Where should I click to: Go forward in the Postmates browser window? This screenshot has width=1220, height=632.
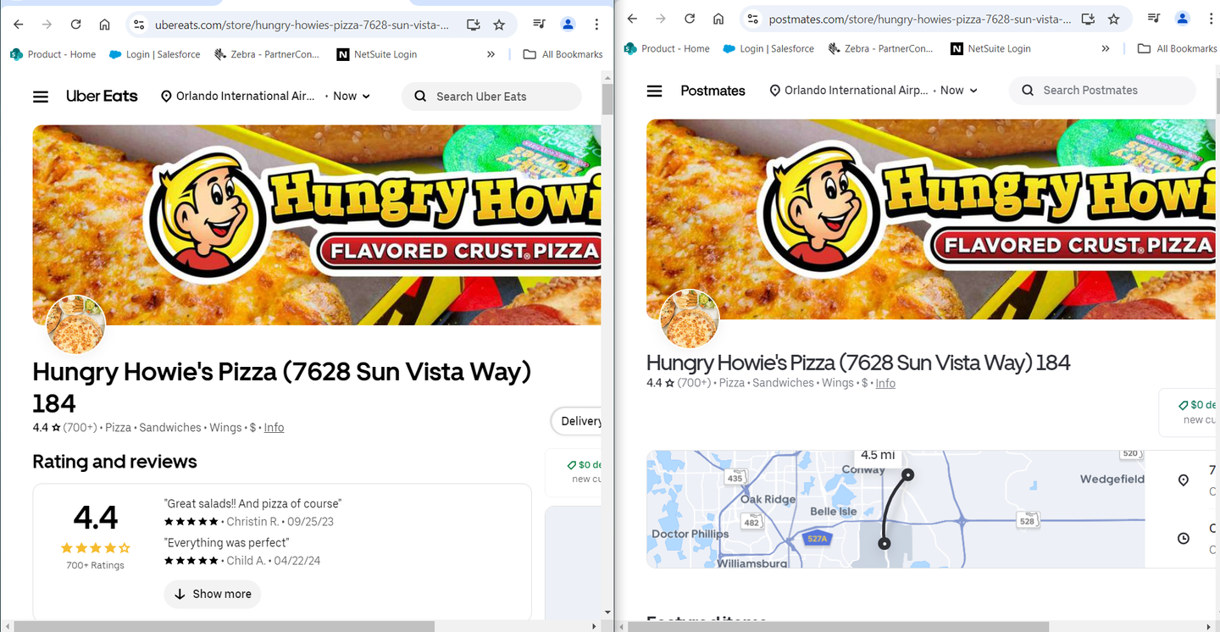(661, 19)
